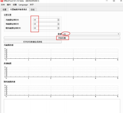
Task: Open the 设置 menu in menu bar
Action: tap(15, 5)
